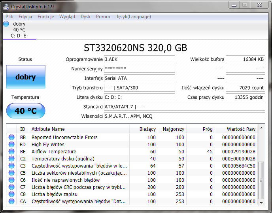Open the Pomoc menu
This screenshot has height=213, width=272.
click(104, 17)
